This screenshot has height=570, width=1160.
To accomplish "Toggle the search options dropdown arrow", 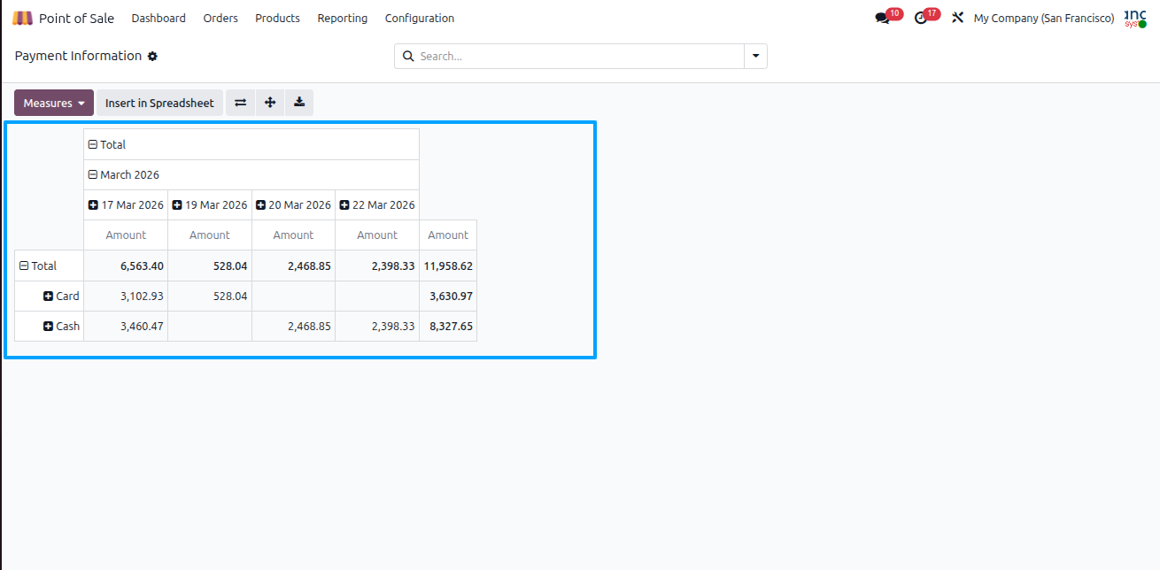I will pos(755,56).
